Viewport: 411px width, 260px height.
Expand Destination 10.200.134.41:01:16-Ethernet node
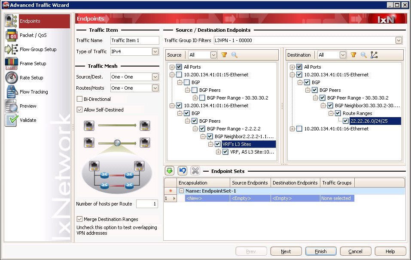[x=292, y=129]
